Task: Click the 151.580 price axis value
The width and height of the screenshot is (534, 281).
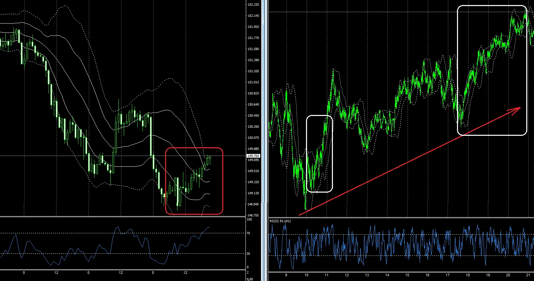Action: (x=253, y=49)
